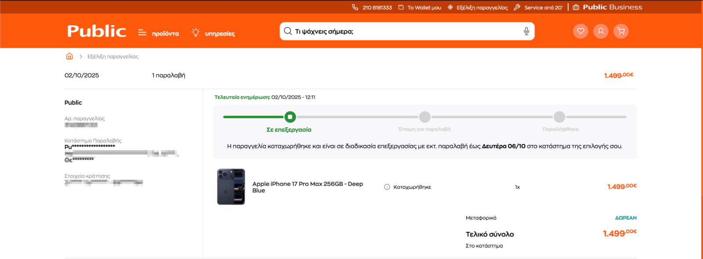Open the shopping cart icon

621,31
